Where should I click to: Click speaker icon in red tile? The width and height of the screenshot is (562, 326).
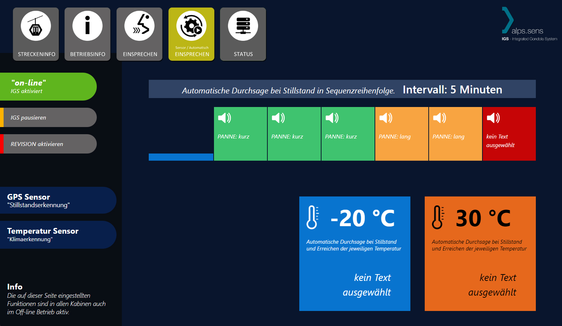pos(493,118)
